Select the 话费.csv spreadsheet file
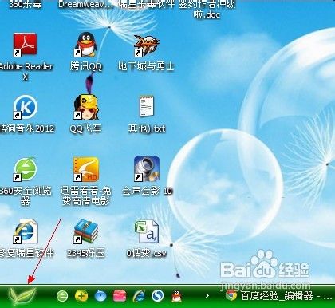Viewport: 335px width, 308px height. [x=147, y=231]
